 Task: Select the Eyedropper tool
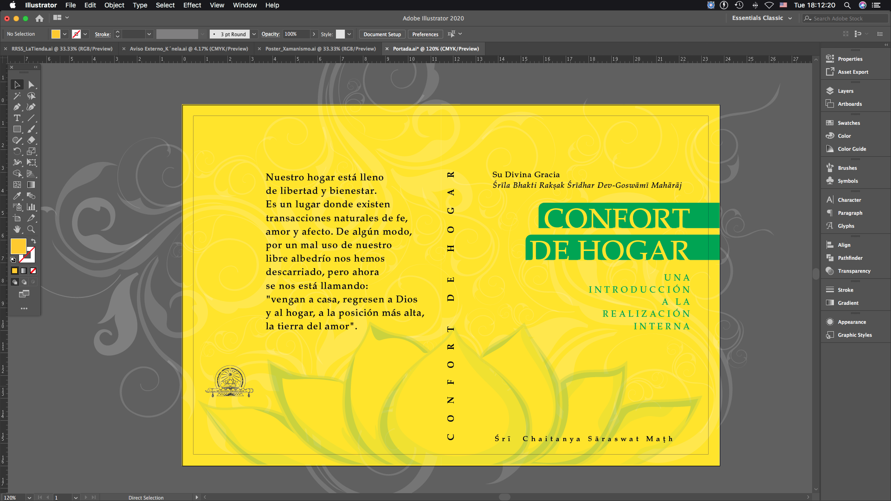[x=17, y=196]
